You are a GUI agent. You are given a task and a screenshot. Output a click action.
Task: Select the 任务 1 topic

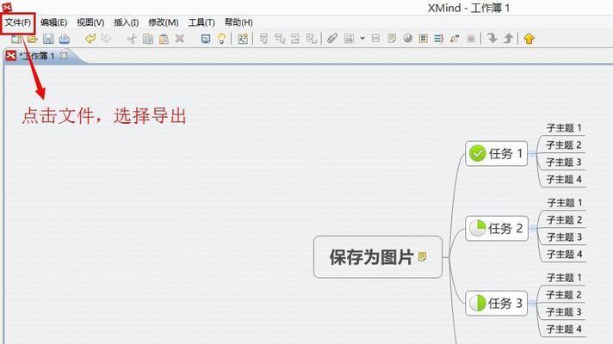(x=497, y=153)
